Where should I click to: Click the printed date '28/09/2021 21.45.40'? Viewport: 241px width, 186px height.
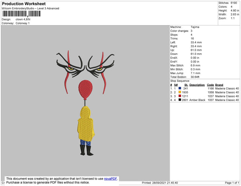point(165,183)
